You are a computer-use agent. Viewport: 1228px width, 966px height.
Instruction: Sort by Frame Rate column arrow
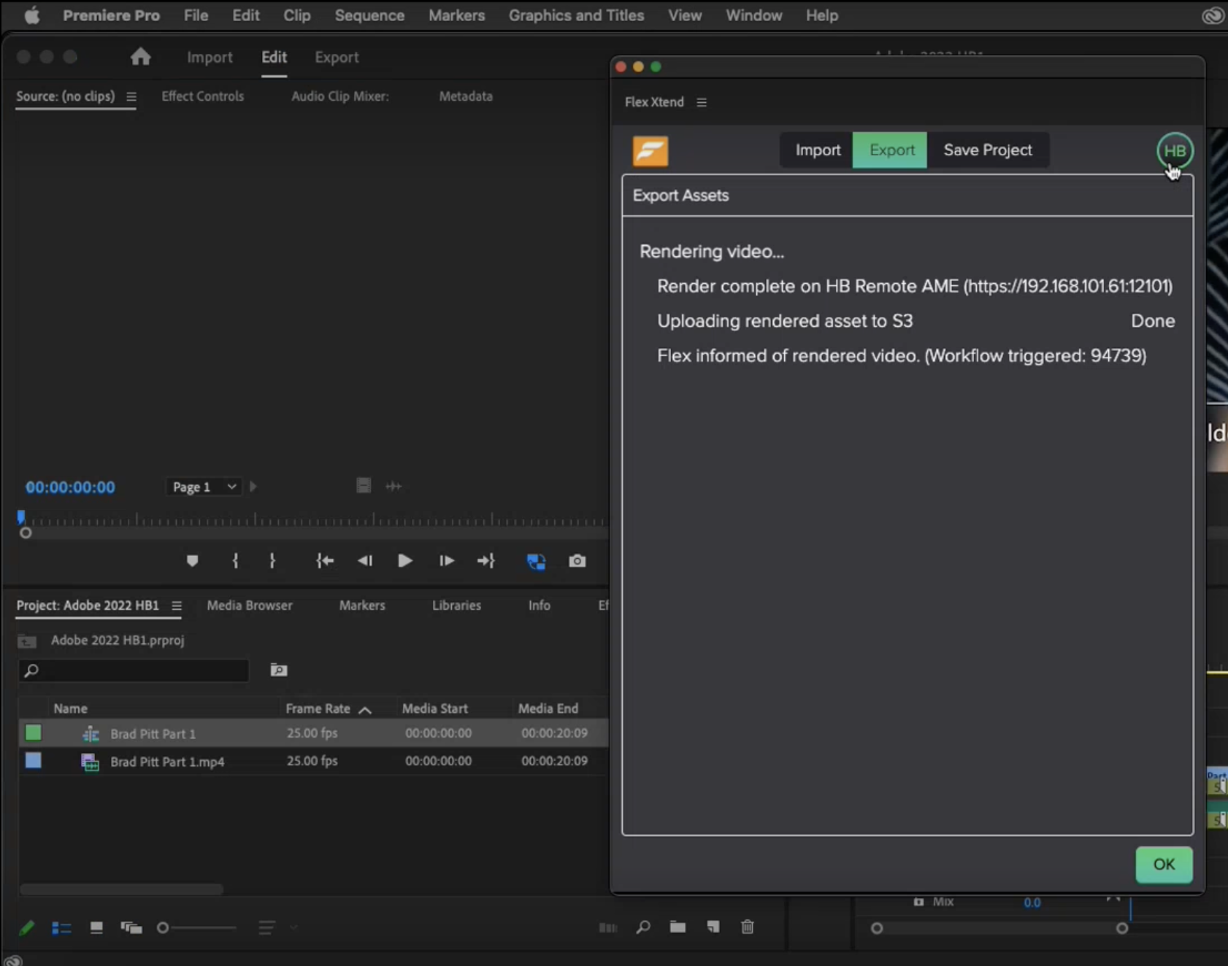click(x=365, y=709)
